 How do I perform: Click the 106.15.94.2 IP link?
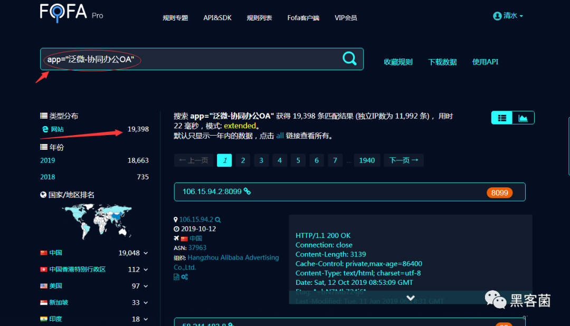pyautogui.click(x=196, y=219)
